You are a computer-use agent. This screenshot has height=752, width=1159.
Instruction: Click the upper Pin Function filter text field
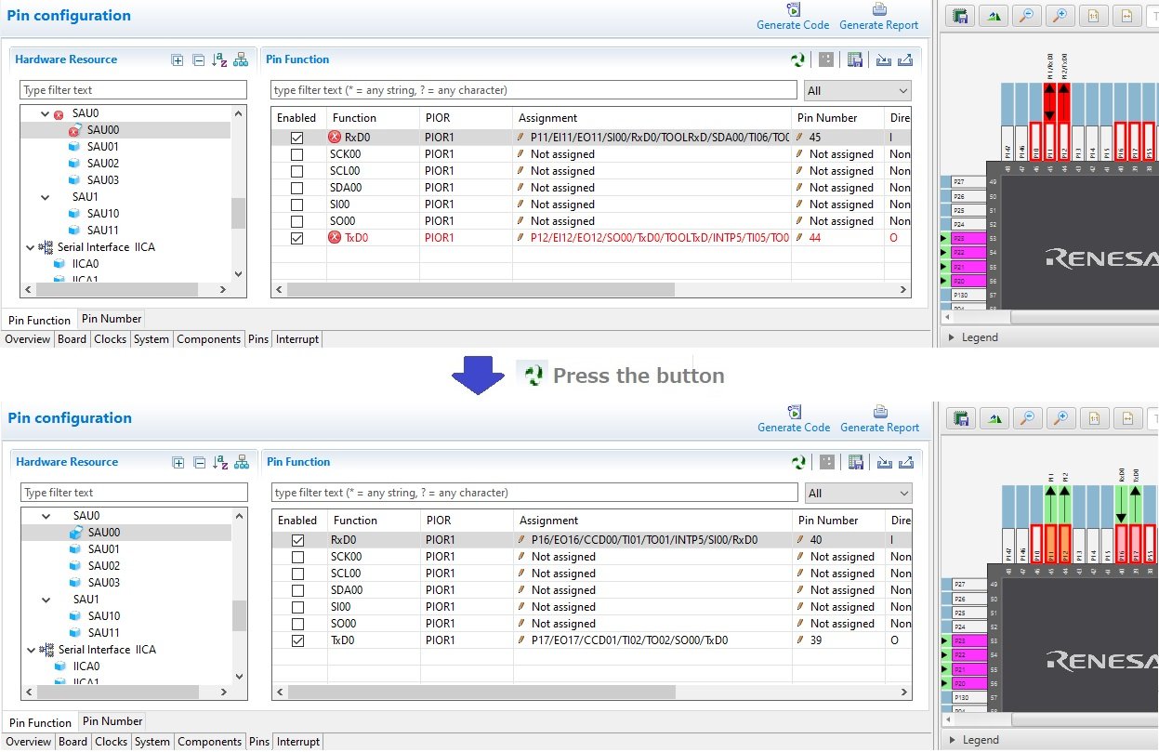pos(533,90)
